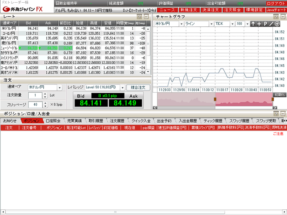Decrease the スリッページ stepper
Image resolution: width=287 pixels, height=215 pixels.
coord(45,106)
